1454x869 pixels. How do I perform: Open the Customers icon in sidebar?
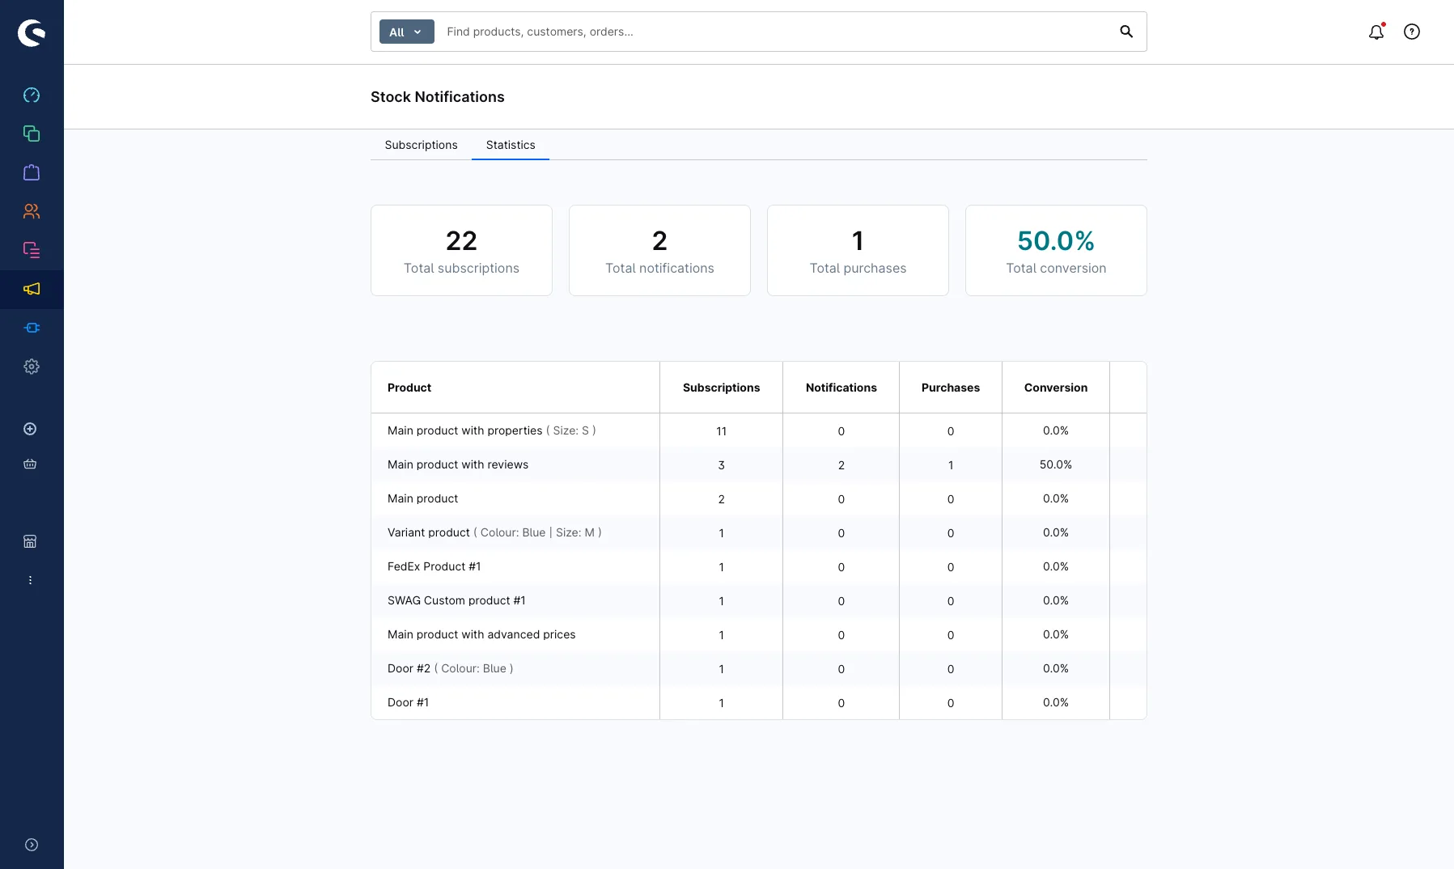(32, 211)
